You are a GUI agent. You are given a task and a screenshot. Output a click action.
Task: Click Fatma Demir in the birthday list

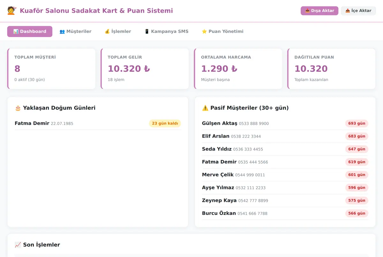point(32,123)
